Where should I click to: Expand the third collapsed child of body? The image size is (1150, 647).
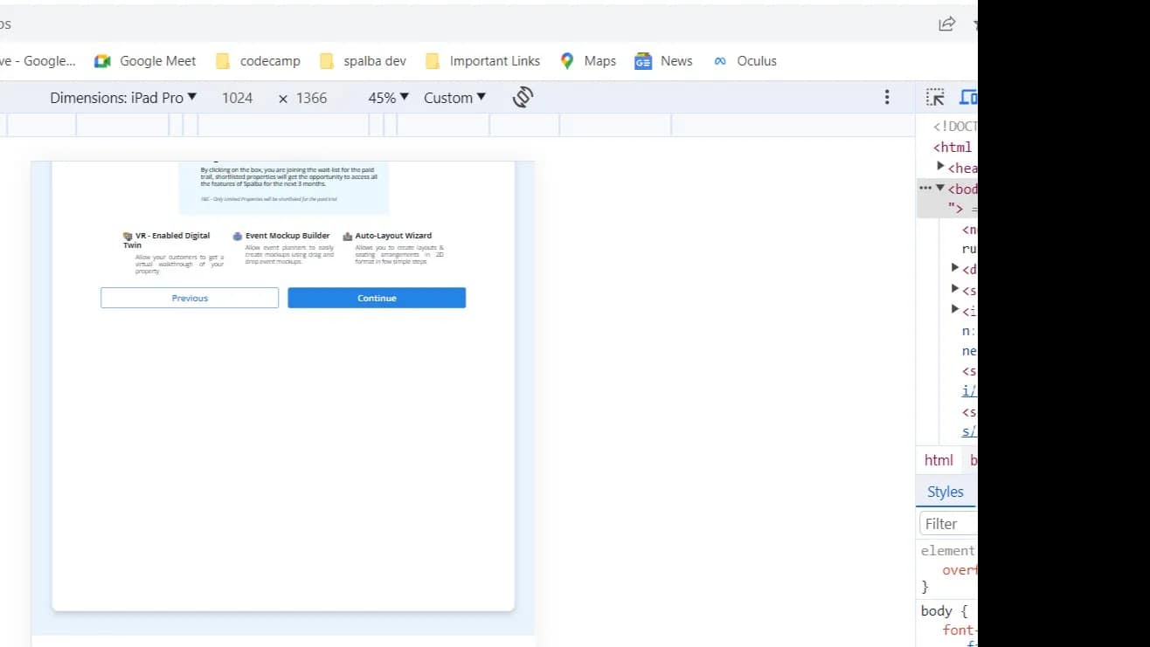point(955,309)
